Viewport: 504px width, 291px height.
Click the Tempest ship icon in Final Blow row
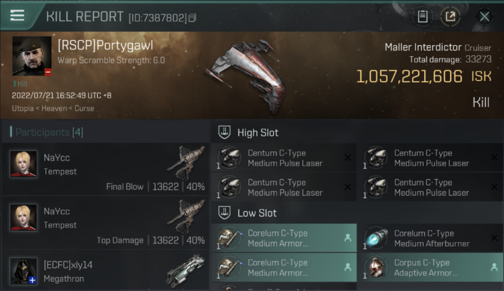[186, 163]
